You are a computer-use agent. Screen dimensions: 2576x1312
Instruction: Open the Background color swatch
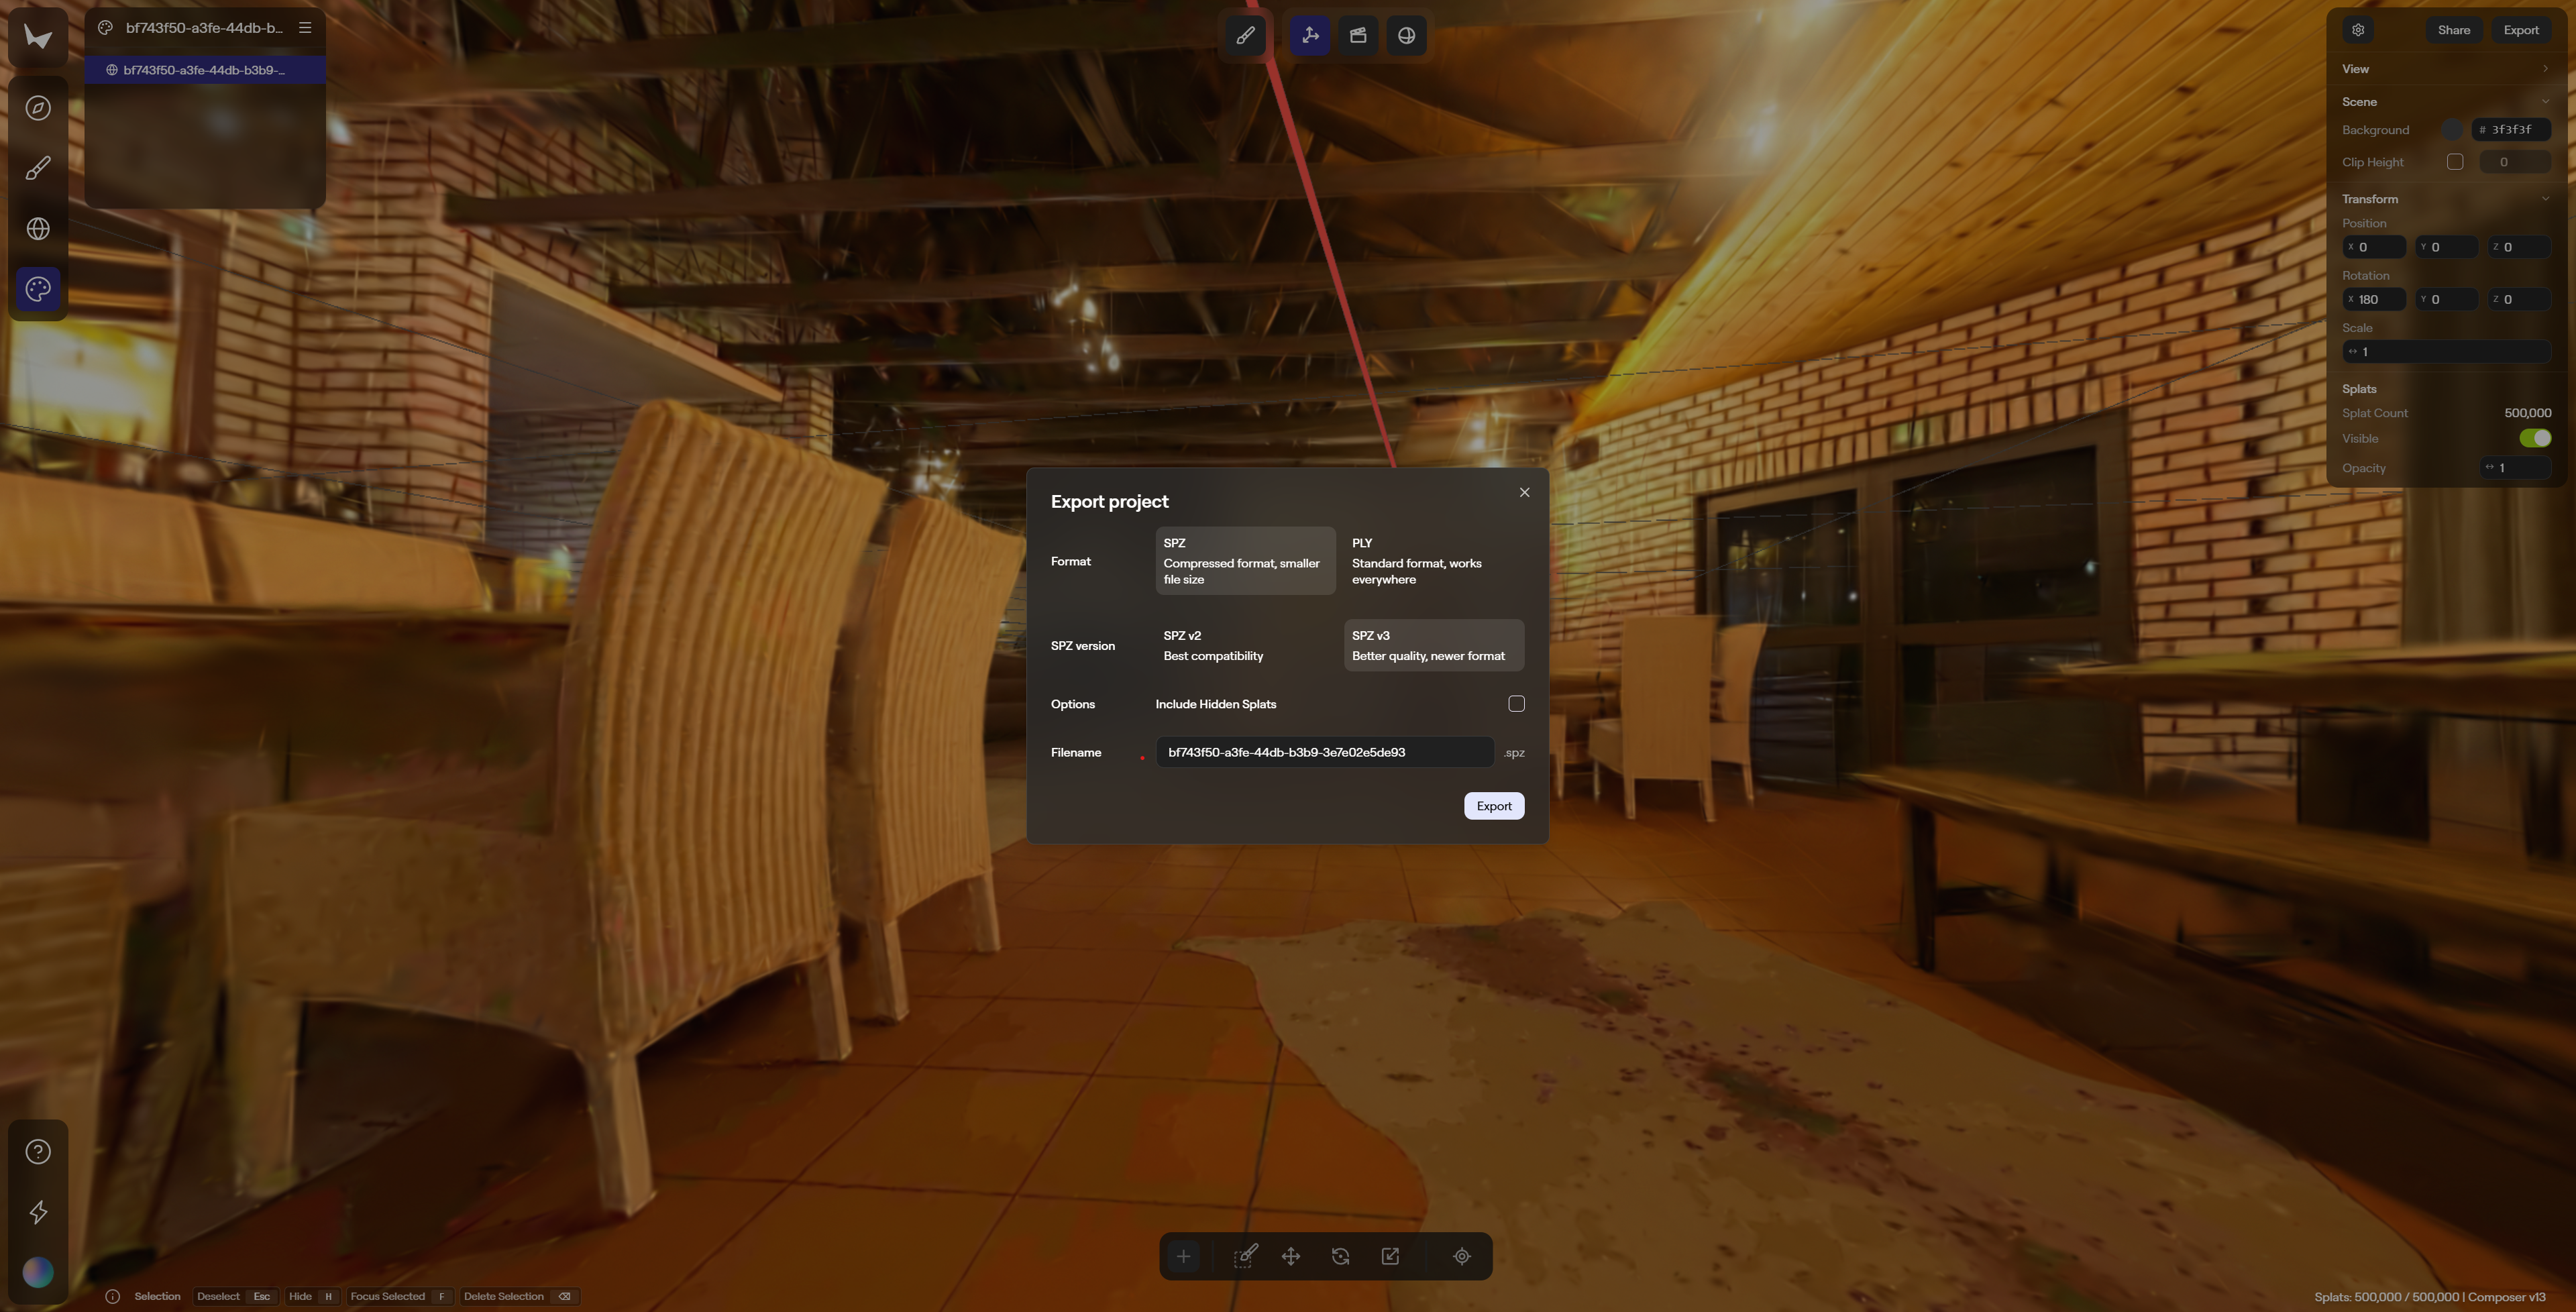click(x=2452, y=130)
